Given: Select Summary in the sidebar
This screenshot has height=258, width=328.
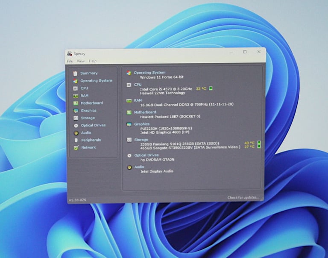Looking at the screenshot, I should 89,73.
